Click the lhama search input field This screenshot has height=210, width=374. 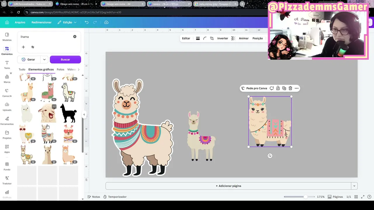[x=45, y=37]
